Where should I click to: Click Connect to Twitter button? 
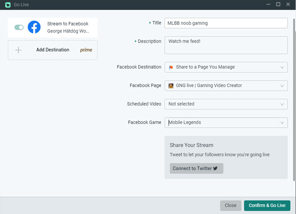196,168
